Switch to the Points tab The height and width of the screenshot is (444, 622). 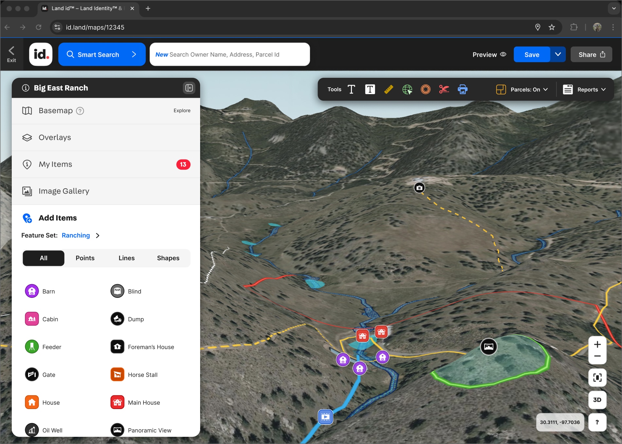click(85, 258)
